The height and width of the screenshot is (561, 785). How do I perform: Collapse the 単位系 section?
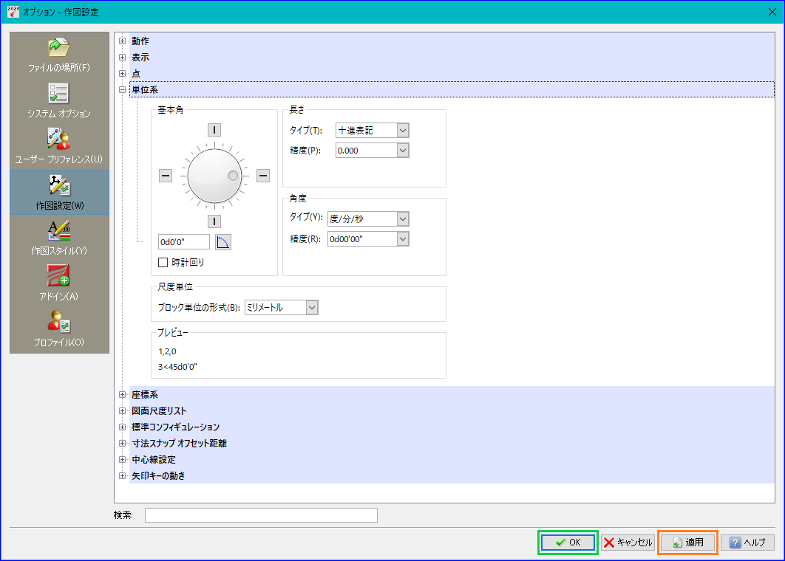tap(122, 90)
